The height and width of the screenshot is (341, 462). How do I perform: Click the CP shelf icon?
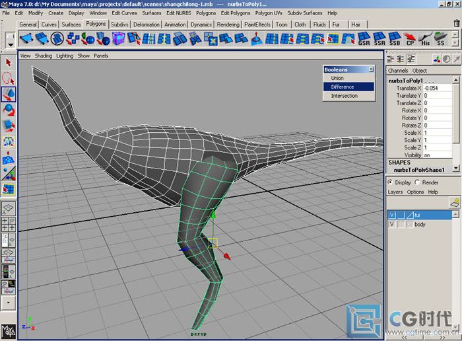click(x=410, y=39)
